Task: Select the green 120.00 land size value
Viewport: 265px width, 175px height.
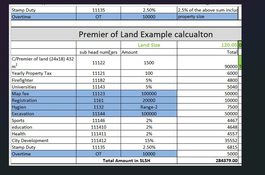Action: pos(207,45)
